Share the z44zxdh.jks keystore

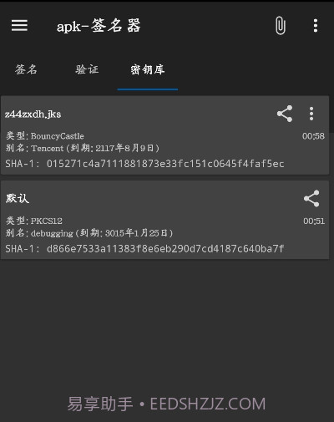285,114
